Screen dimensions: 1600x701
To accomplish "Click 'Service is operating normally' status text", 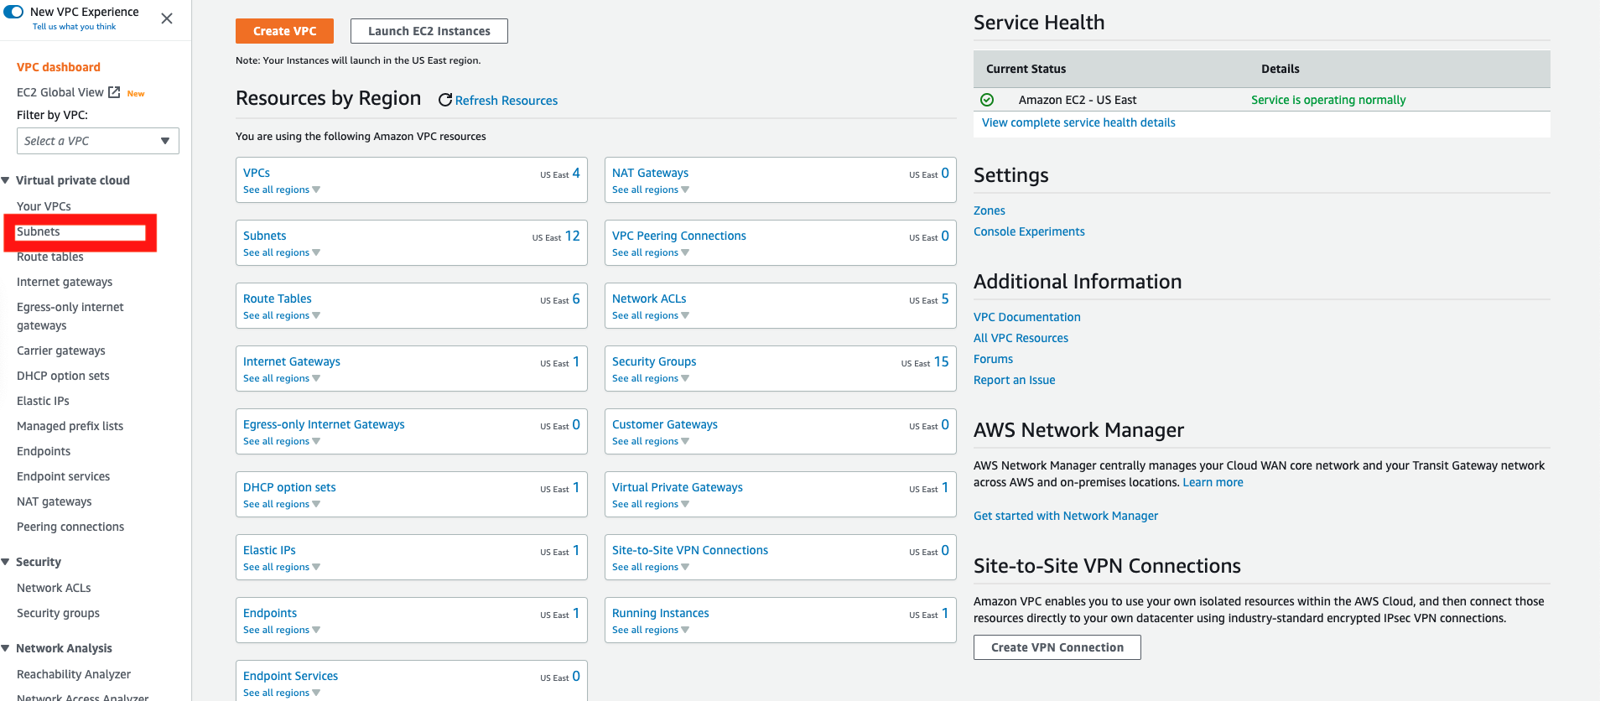I will [1328, 100].
